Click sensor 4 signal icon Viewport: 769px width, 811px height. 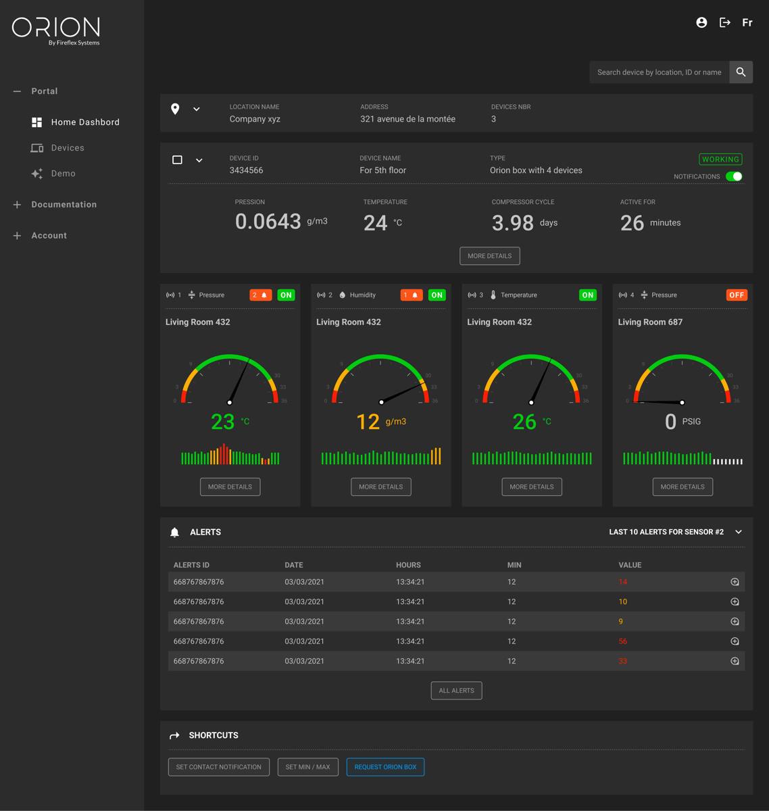tap(622, 295)
